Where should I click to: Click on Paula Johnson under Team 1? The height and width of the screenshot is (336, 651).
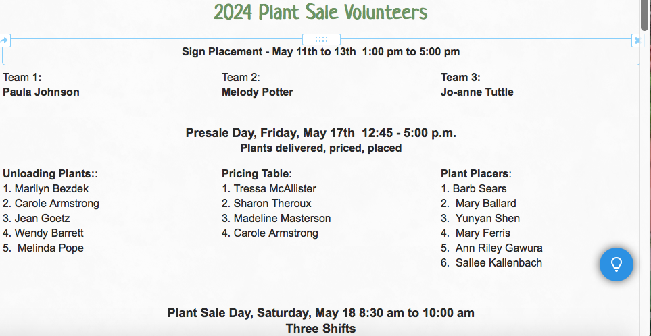pos(41,92)
